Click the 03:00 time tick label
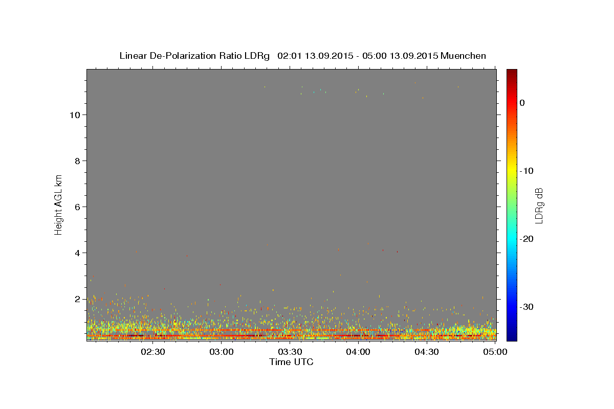Viewport: 614px width, 409px height. point(222,352)
